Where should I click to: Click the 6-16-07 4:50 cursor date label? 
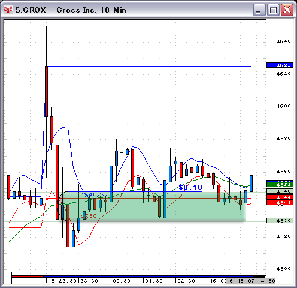pos(251,281)
